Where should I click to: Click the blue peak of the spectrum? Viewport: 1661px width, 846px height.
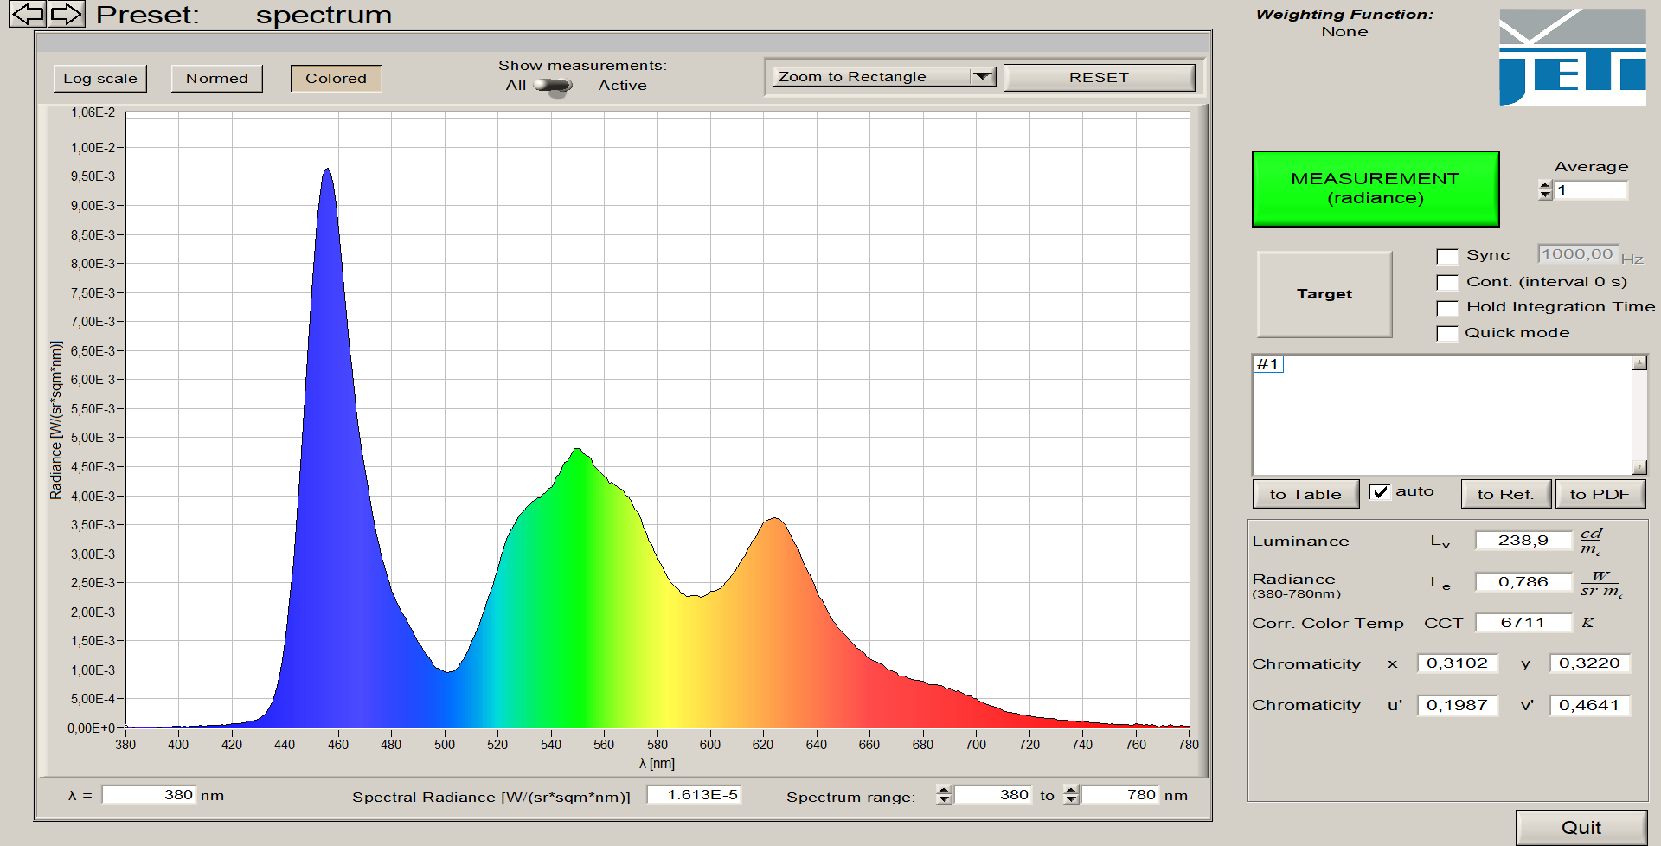pos(327,170)
